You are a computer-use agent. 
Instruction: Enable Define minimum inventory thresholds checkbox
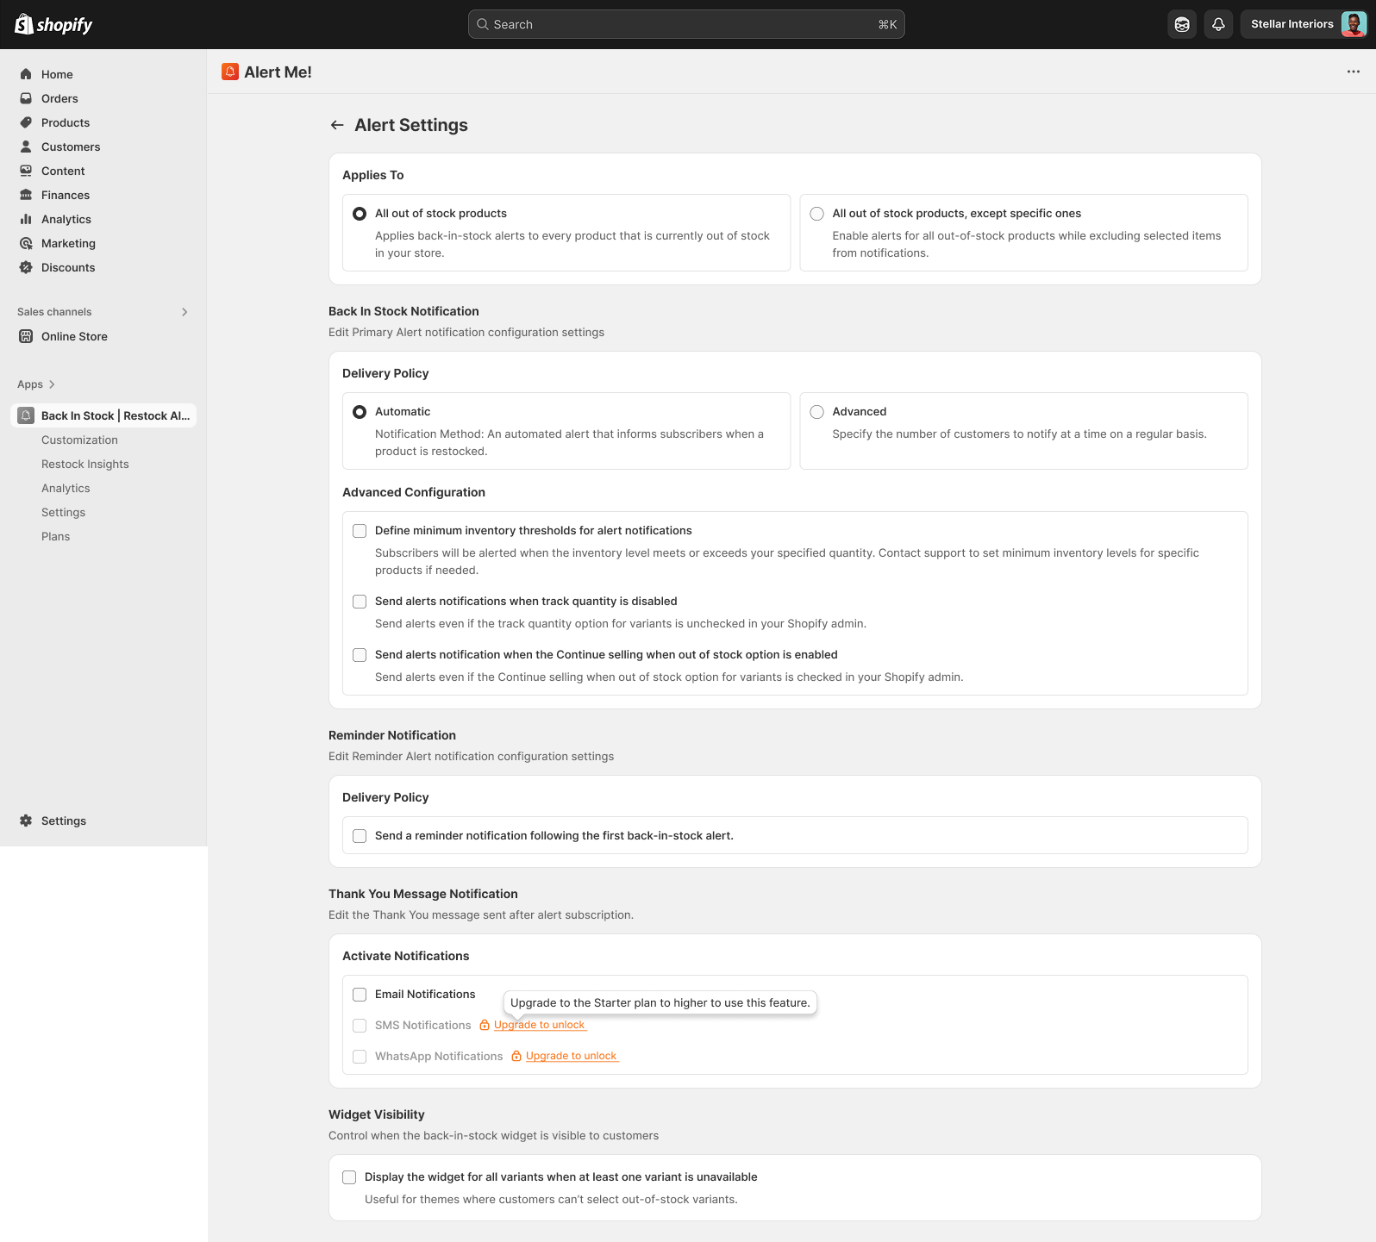pyautogui.click(x=360, y=531)
